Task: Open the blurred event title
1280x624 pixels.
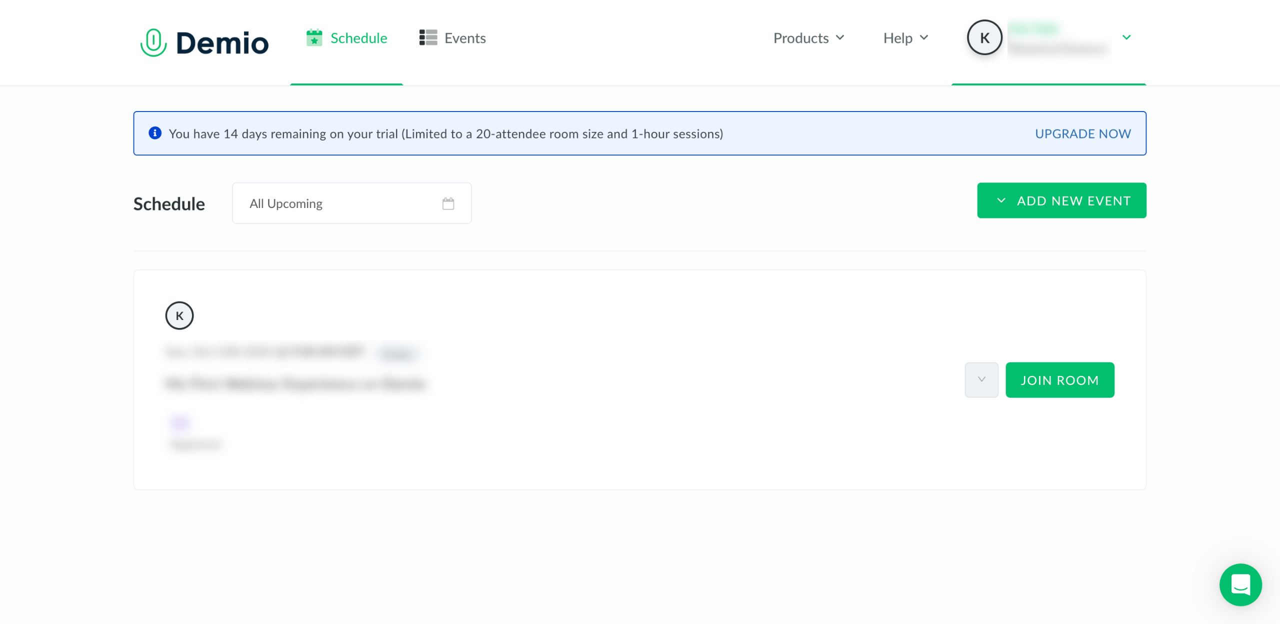Action: (295, 383)
